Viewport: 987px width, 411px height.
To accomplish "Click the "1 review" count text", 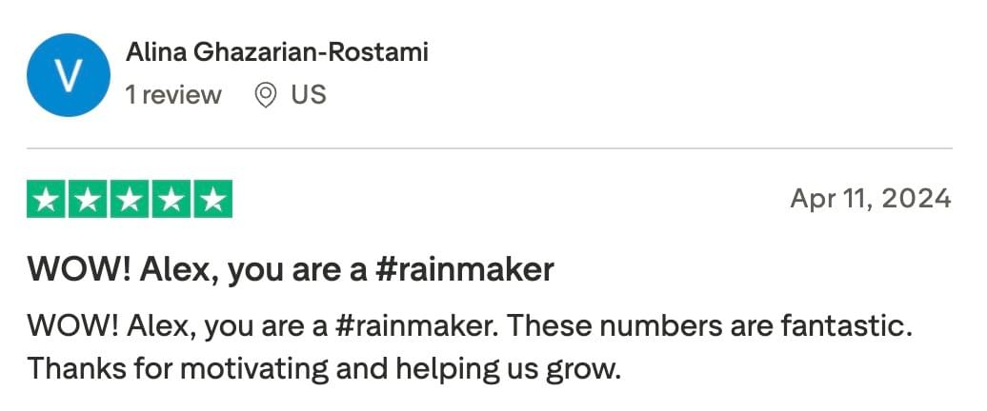I will coord(173,95).
